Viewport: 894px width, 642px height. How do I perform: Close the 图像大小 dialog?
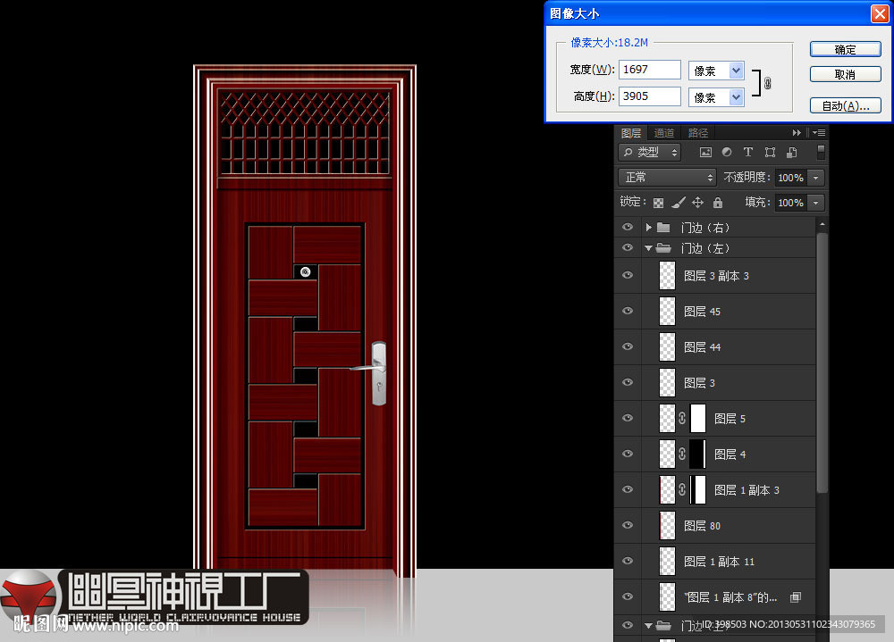[880, 13]
